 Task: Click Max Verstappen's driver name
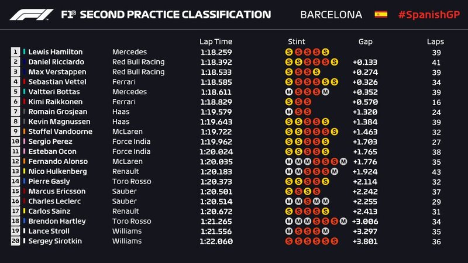[x=54, y=72]
